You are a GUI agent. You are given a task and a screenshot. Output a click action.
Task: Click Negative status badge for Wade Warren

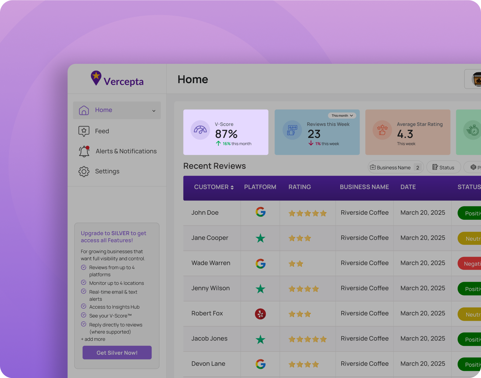point(470,264)
